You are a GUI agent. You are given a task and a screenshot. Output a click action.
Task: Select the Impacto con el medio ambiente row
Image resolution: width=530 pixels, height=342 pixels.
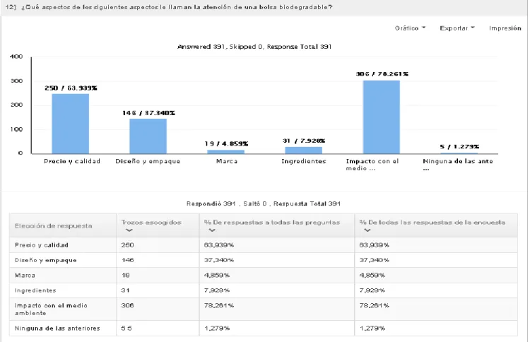(x=264, y=309)
